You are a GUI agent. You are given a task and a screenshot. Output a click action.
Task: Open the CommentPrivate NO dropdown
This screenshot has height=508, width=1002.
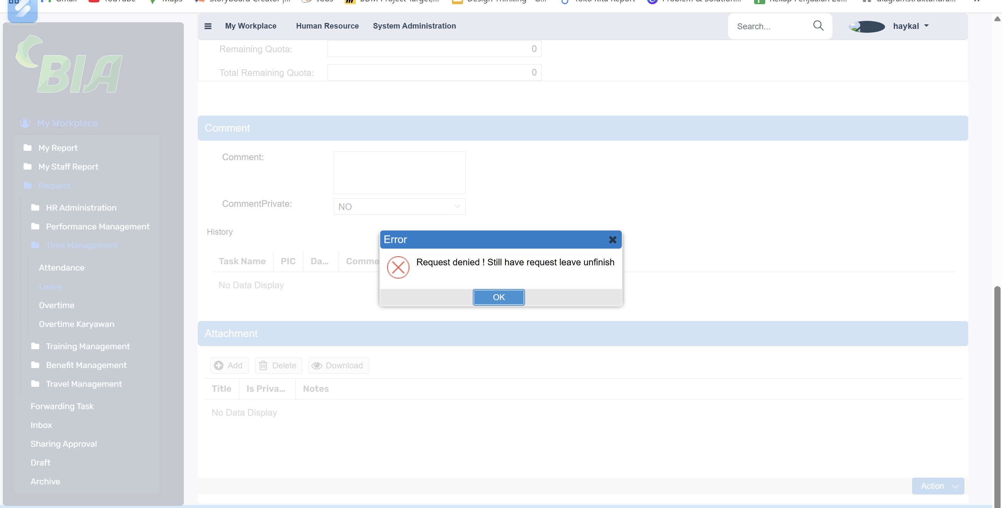(399, 206)
